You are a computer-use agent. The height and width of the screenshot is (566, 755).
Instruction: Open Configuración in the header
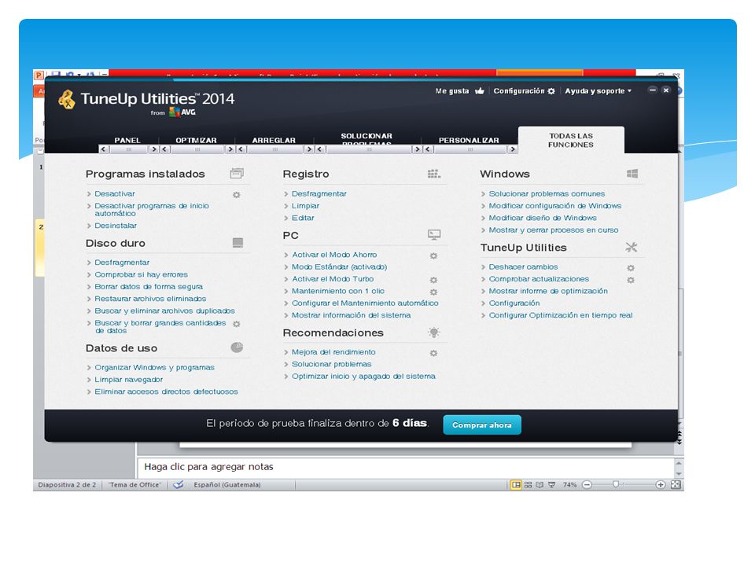(x=524, y=91)
